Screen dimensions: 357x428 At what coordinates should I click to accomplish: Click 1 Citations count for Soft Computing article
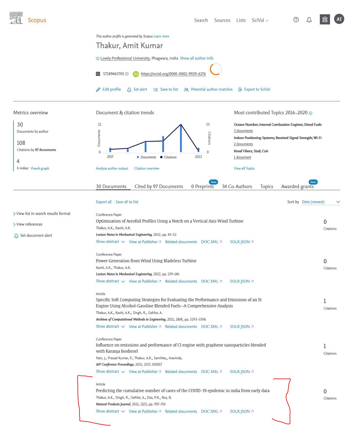pos(330,304)
